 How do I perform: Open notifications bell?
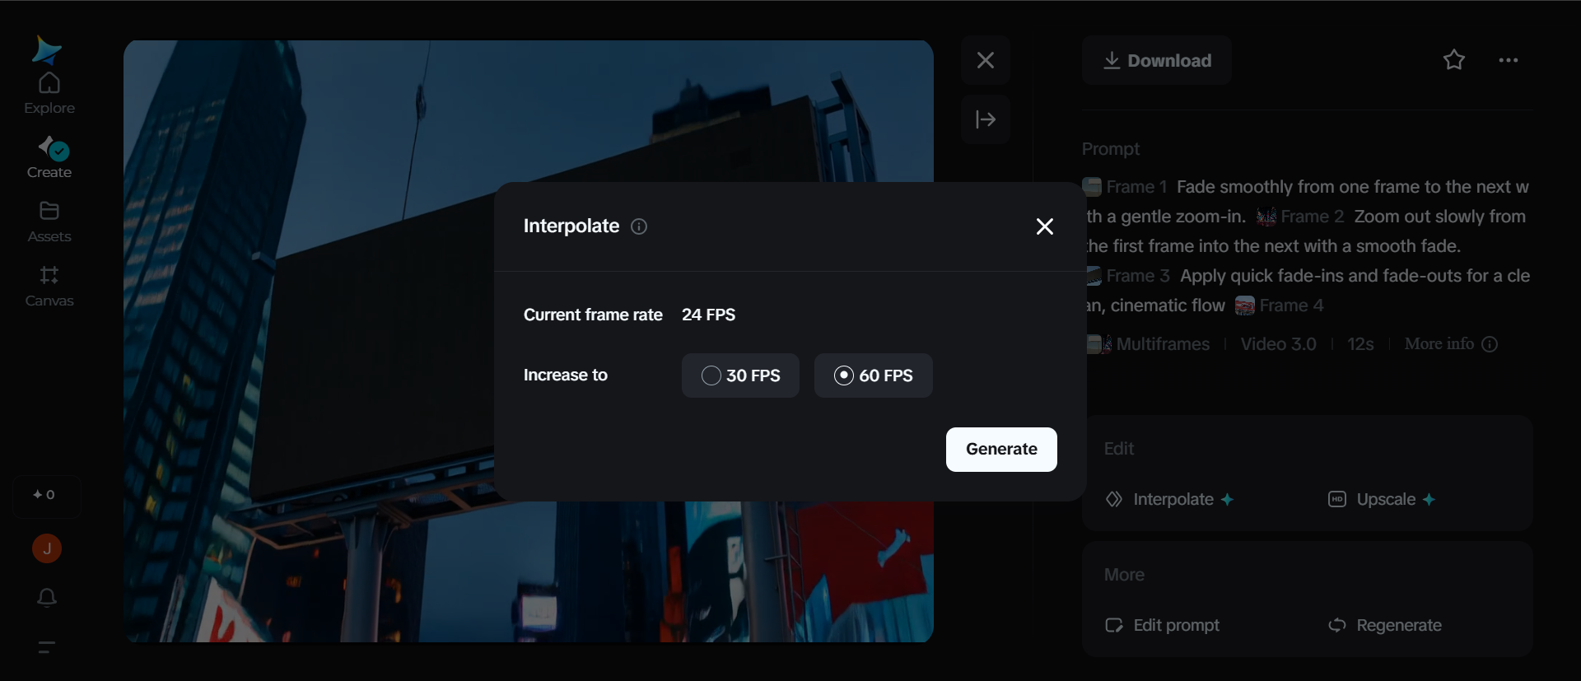(x=47, y=598)
